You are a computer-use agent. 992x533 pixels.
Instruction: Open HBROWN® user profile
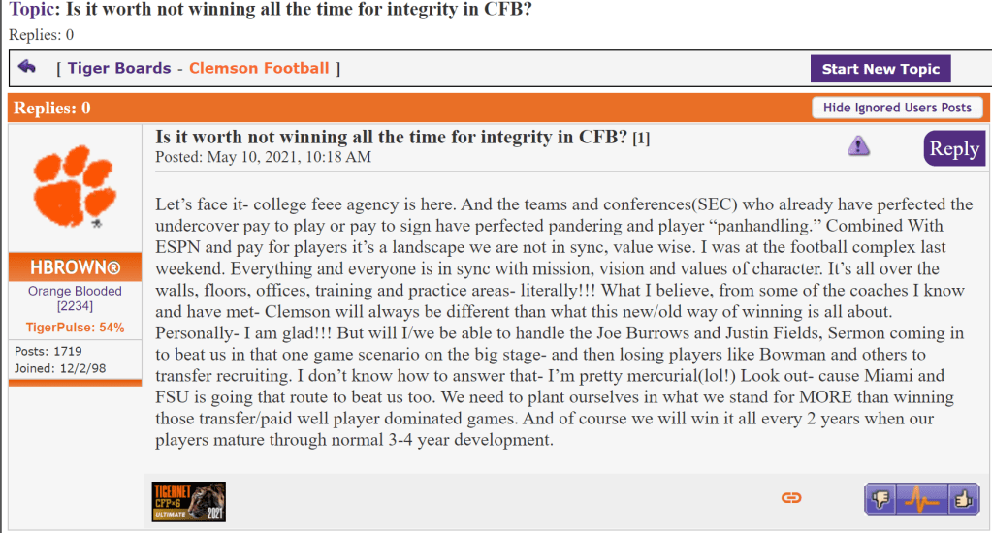(x=75, y=266)
